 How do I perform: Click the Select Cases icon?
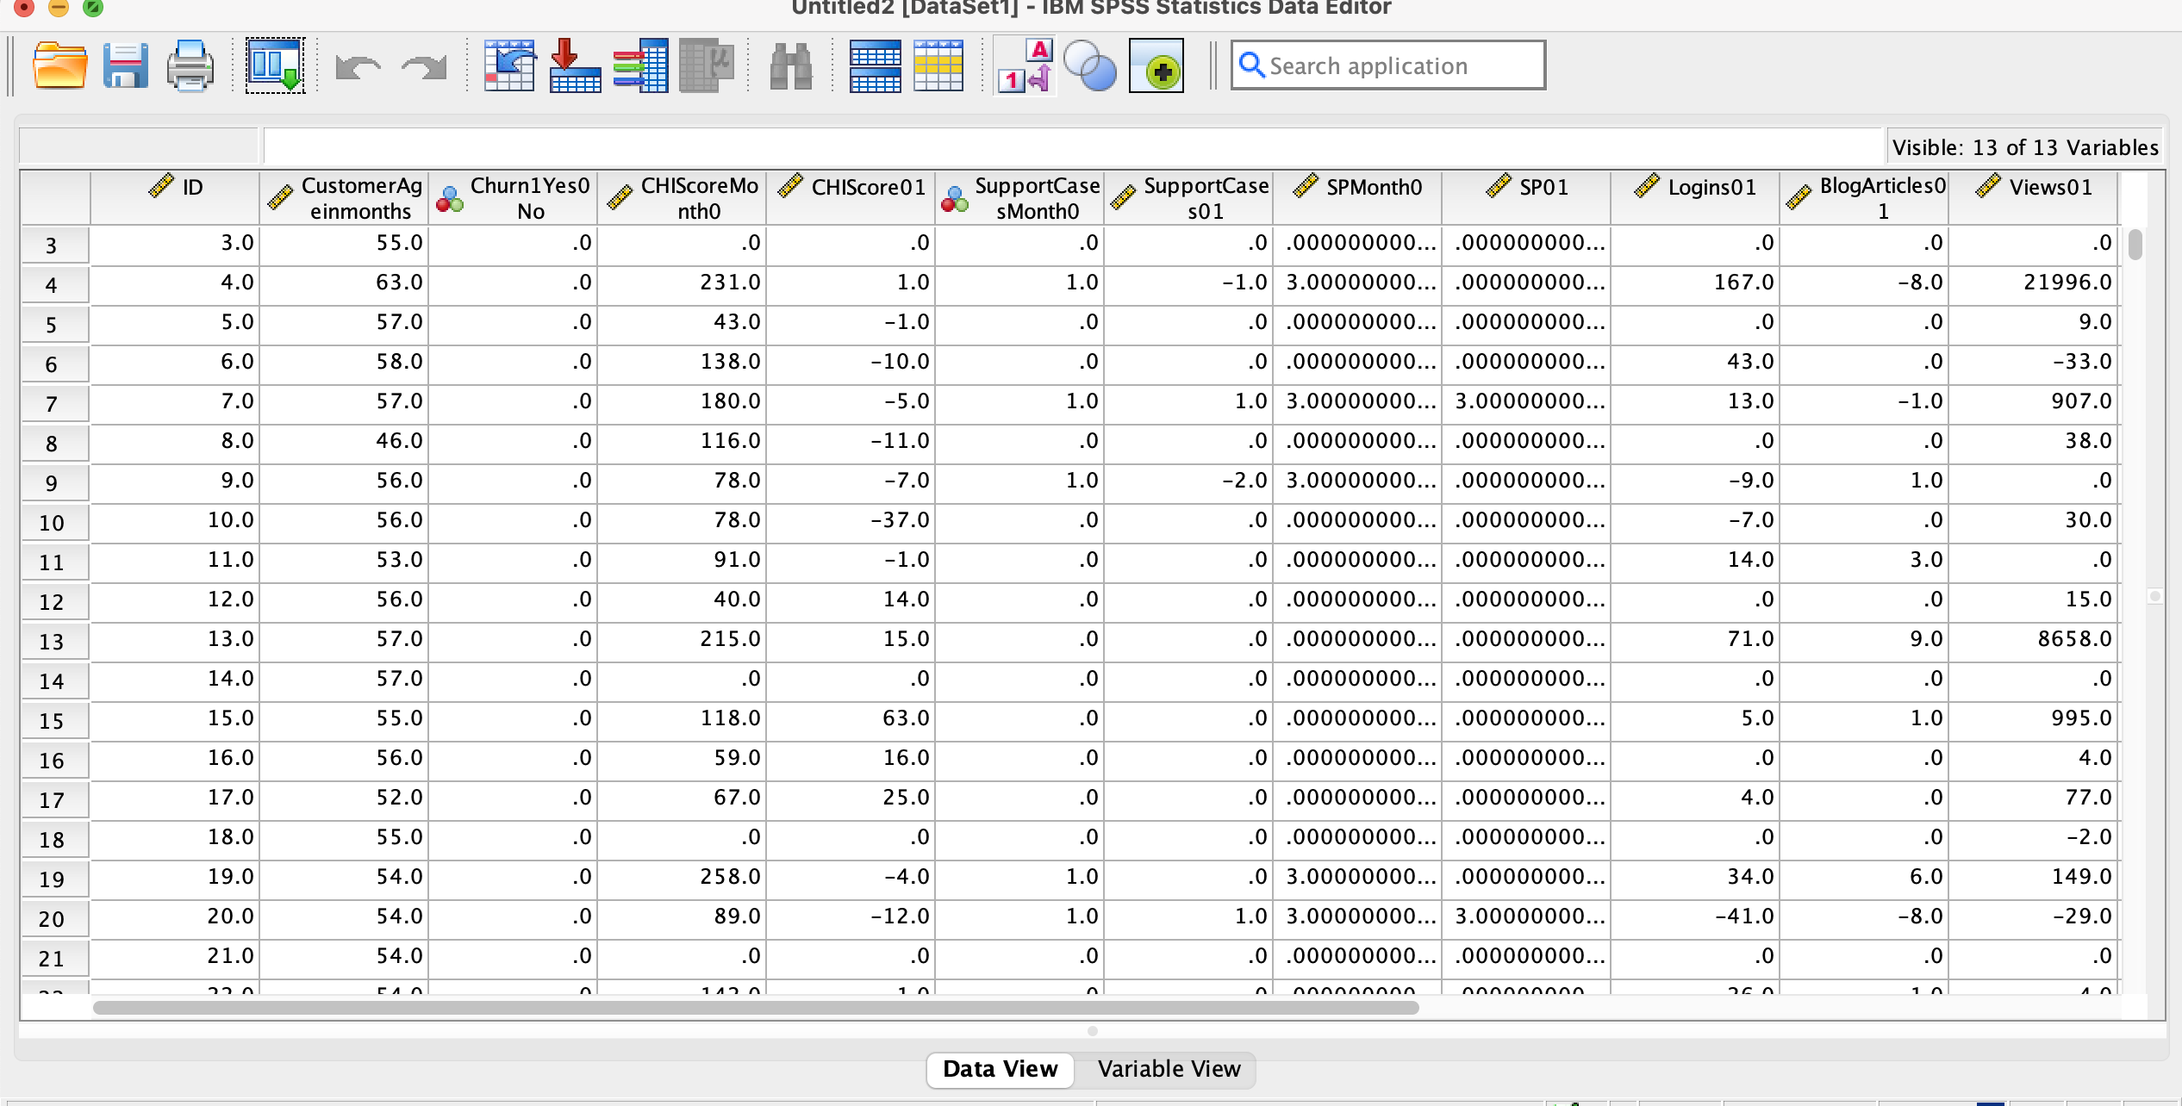(938, 65)
